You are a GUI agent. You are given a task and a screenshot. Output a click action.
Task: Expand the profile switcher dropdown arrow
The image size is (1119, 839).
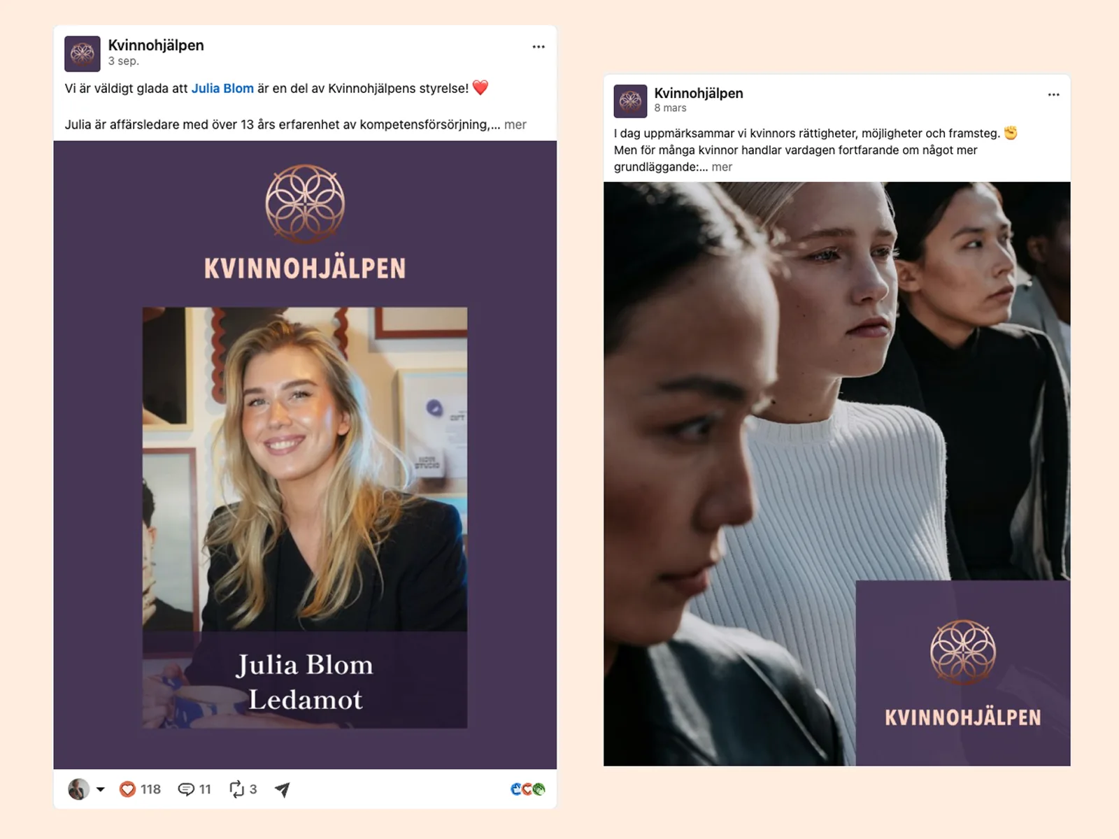click(101, 790)
